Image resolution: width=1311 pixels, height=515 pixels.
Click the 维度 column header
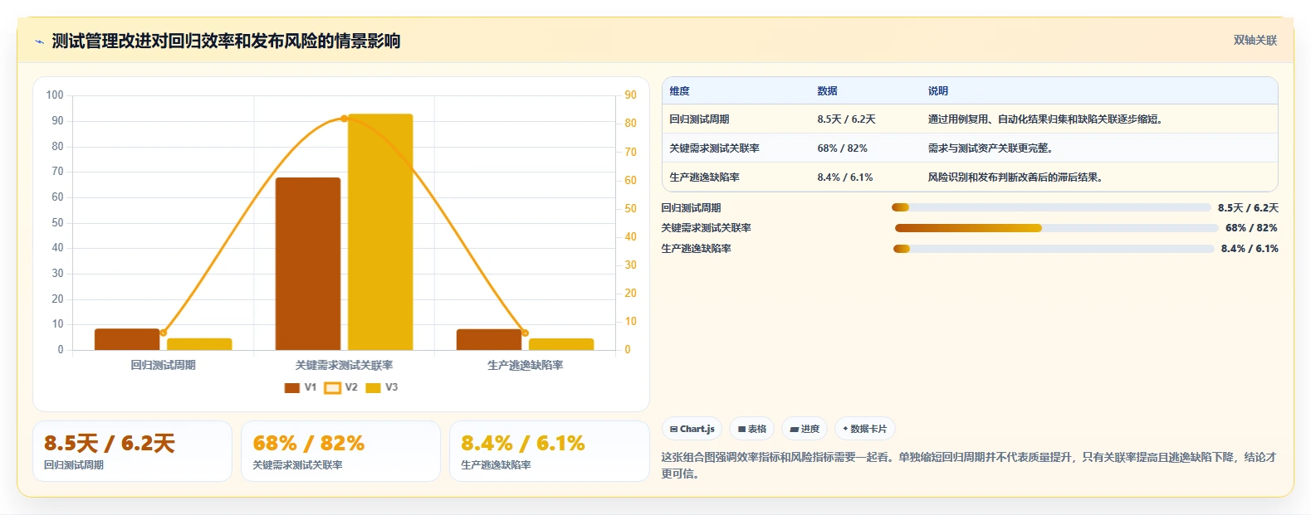tap(679, 91)
